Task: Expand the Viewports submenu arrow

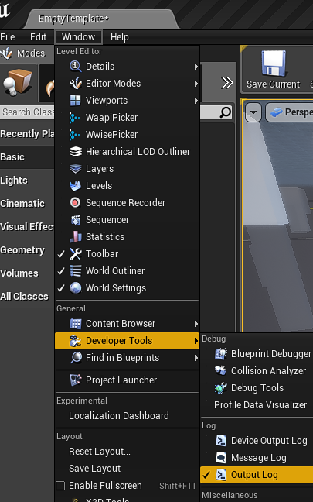Action: click(x=196, y=101)
